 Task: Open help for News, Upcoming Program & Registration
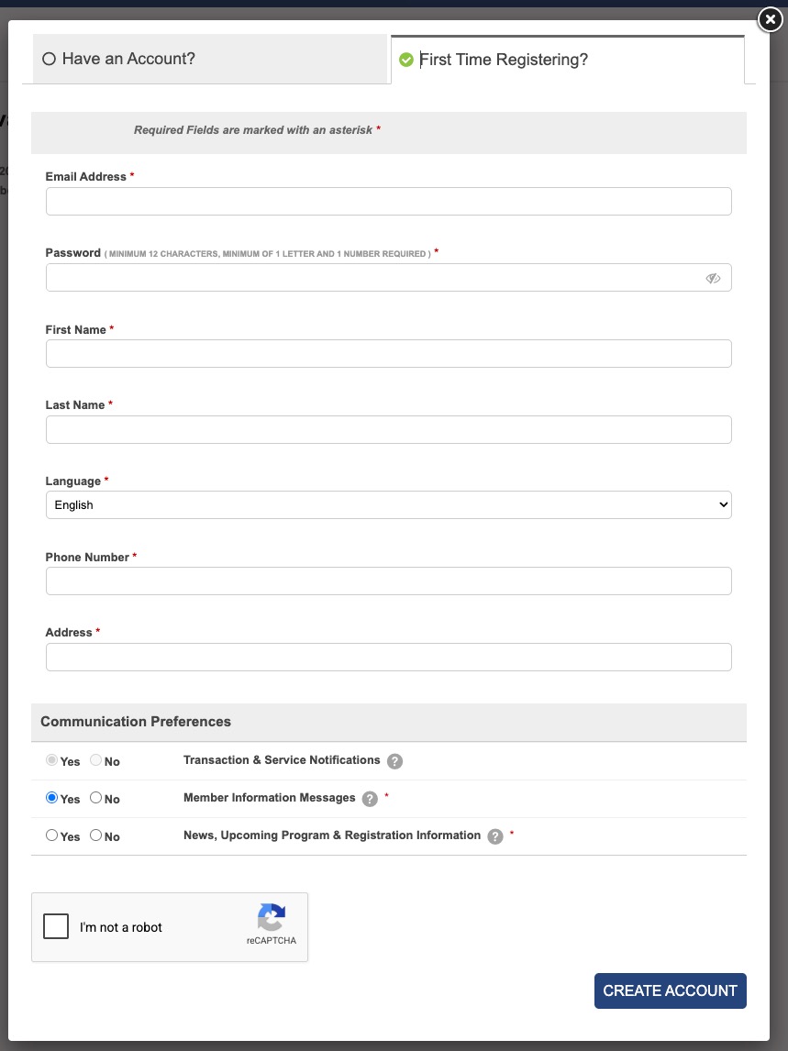[495, 836]
